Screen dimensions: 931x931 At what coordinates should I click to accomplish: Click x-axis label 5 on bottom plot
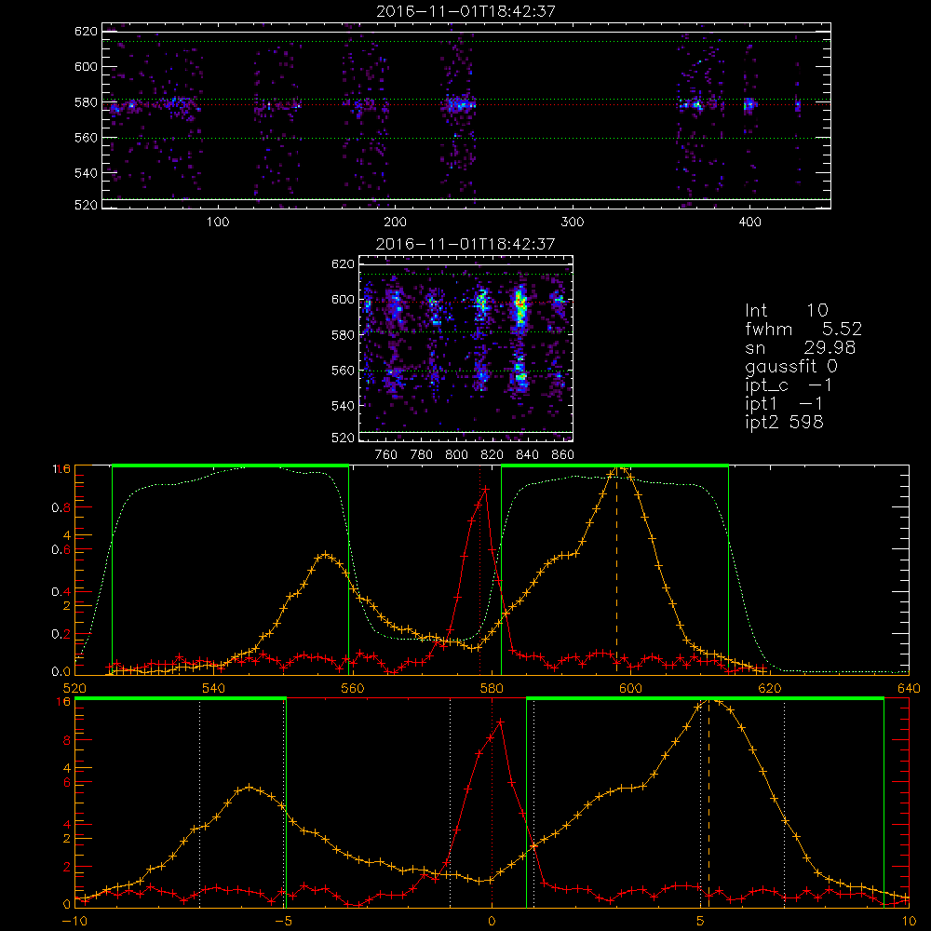coord(701,921)
